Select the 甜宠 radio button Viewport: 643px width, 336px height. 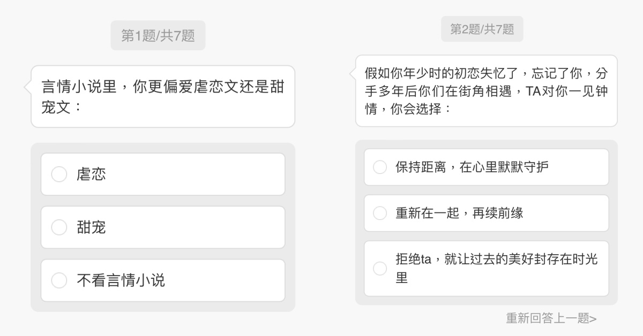pos(59,227)
